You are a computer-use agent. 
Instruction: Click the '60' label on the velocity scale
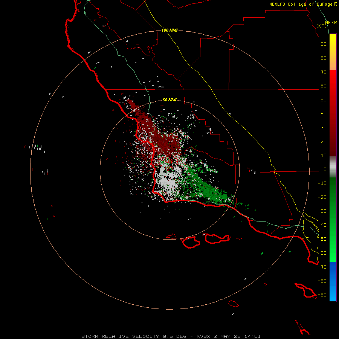click(324, 86)
